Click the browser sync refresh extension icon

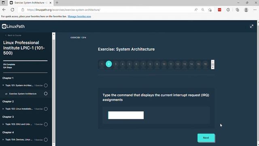coord(228,10)
